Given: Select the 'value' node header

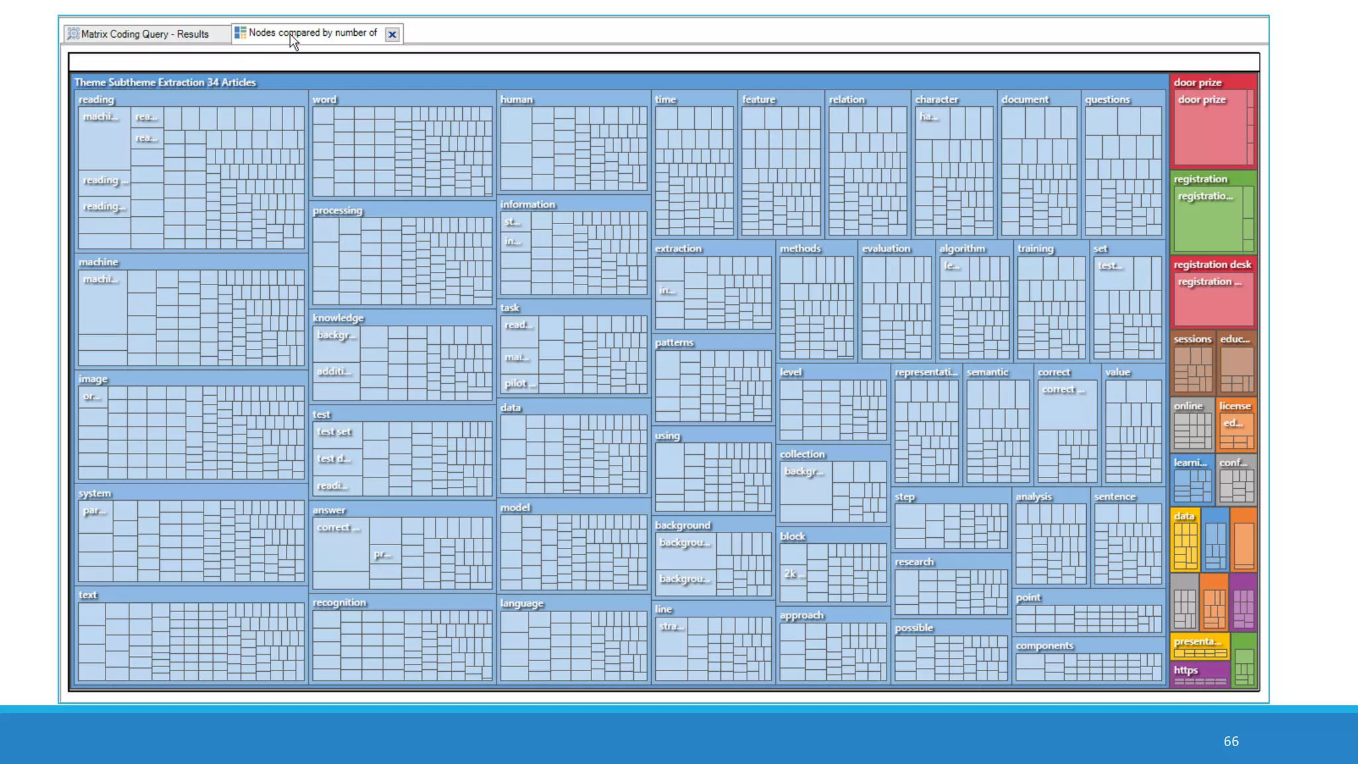Looking at the screenshot, I should coord(1118,373).
